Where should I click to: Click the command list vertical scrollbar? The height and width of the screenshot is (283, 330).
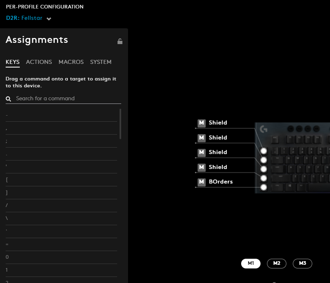point(120,123)
